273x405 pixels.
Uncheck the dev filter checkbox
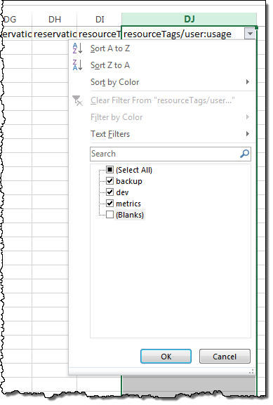110,192
